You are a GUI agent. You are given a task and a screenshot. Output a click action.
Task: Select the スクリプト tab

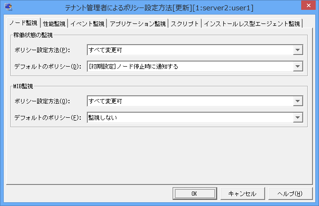point(185,24)
